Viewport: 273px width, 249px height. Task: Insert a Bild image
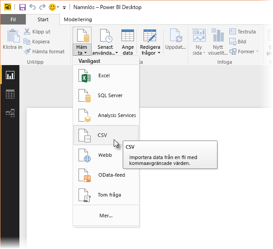(238, 42)
